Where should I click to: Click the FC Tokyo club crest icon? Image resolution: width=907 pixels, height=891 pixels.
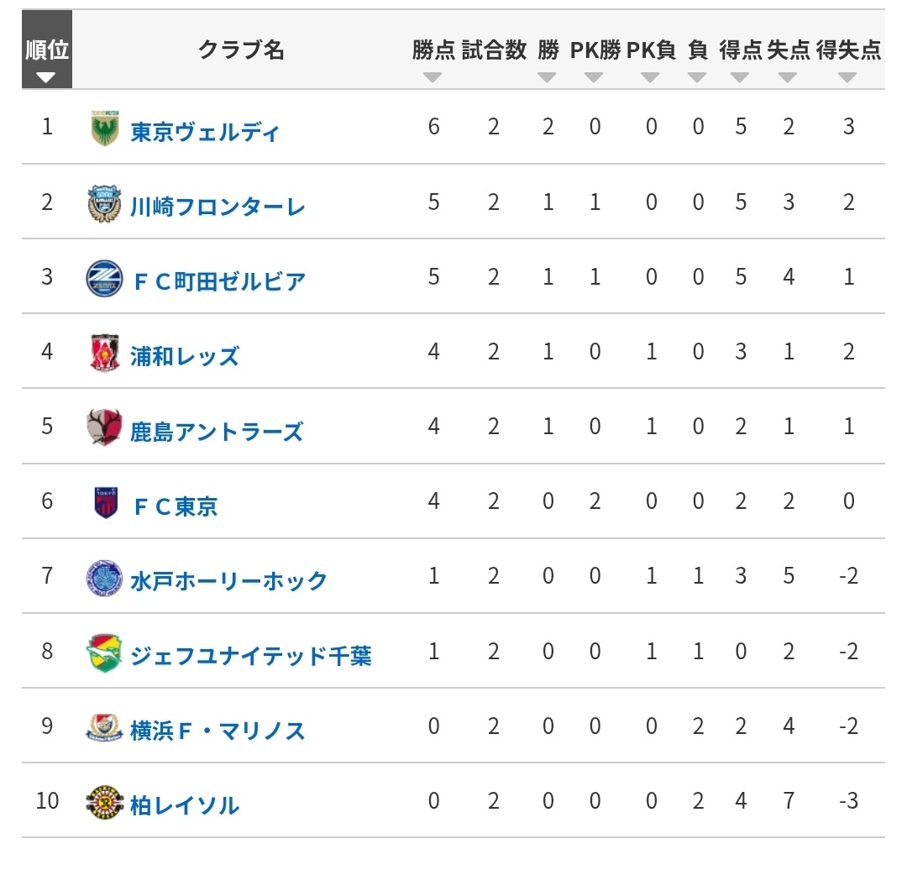(106, 503)
